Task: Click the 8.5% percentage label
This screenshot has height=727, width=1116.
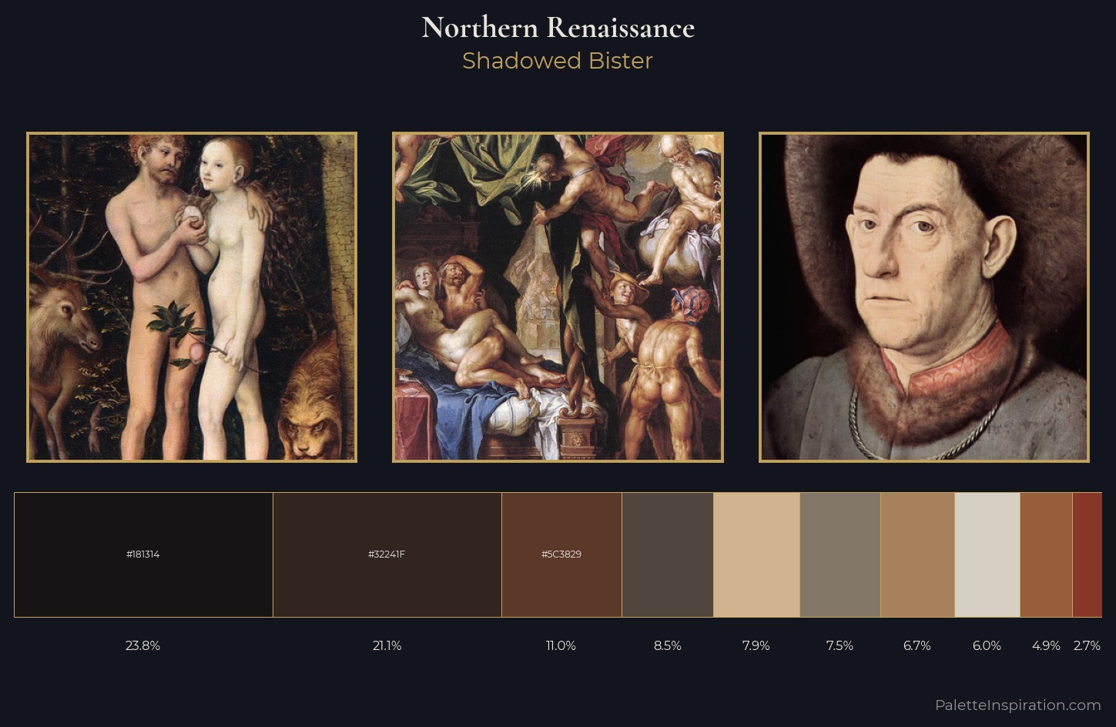Action: pos(668,645)
